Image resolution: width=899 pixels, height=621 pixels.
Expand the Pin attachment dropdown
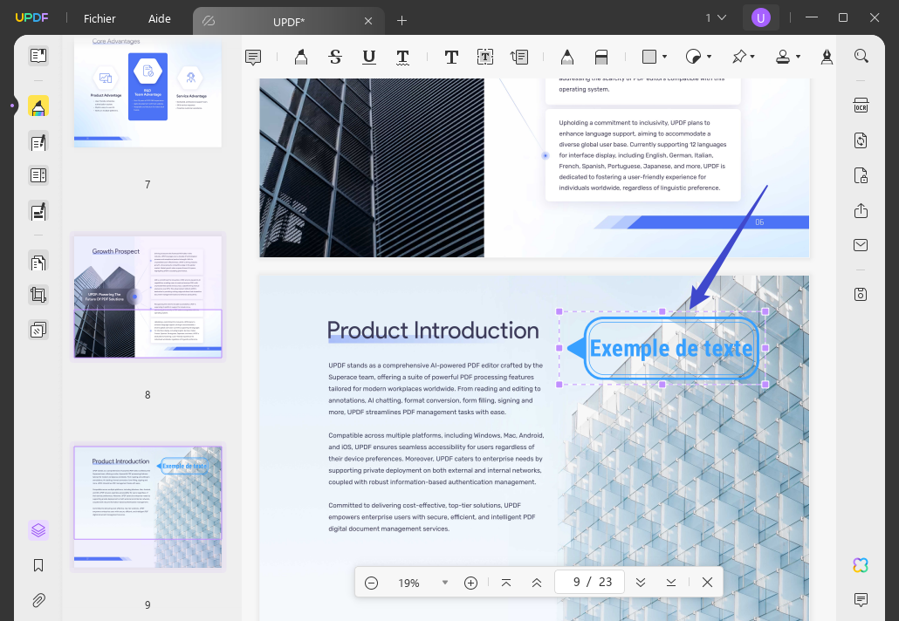[752, 57]
